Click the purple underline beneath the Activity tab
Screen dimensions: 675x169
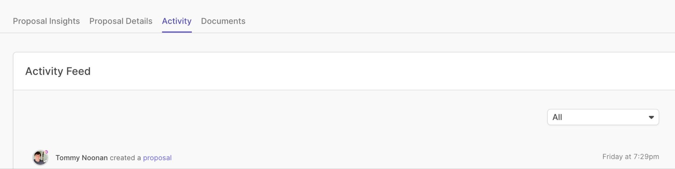[177, 32]
